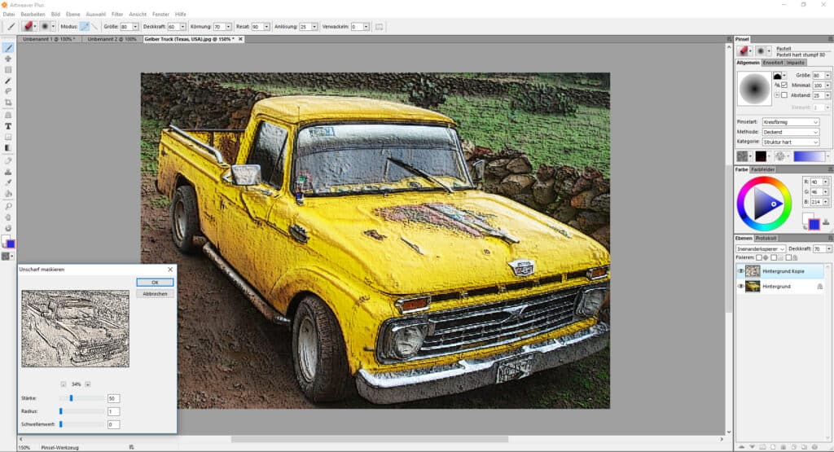Open the Größe dropdown in the options bar
834x452 pixels.
click(135, 27)
